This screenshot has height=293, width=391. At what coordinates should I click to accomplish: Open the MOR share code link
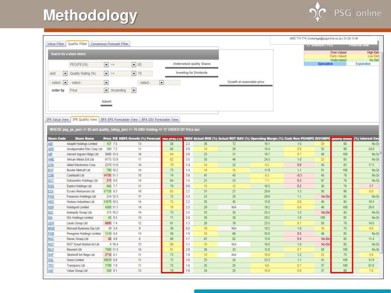(x=51, y=229)
